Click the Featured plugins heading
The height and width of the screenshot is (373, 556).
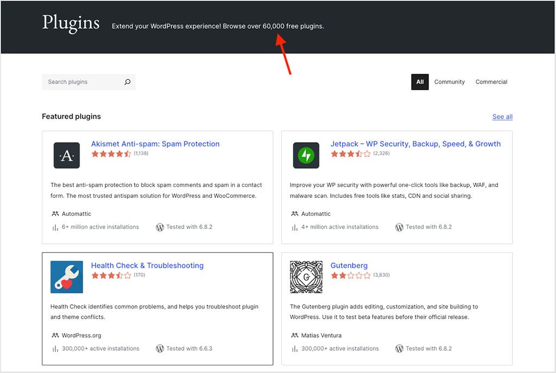(x=71, y=117)
